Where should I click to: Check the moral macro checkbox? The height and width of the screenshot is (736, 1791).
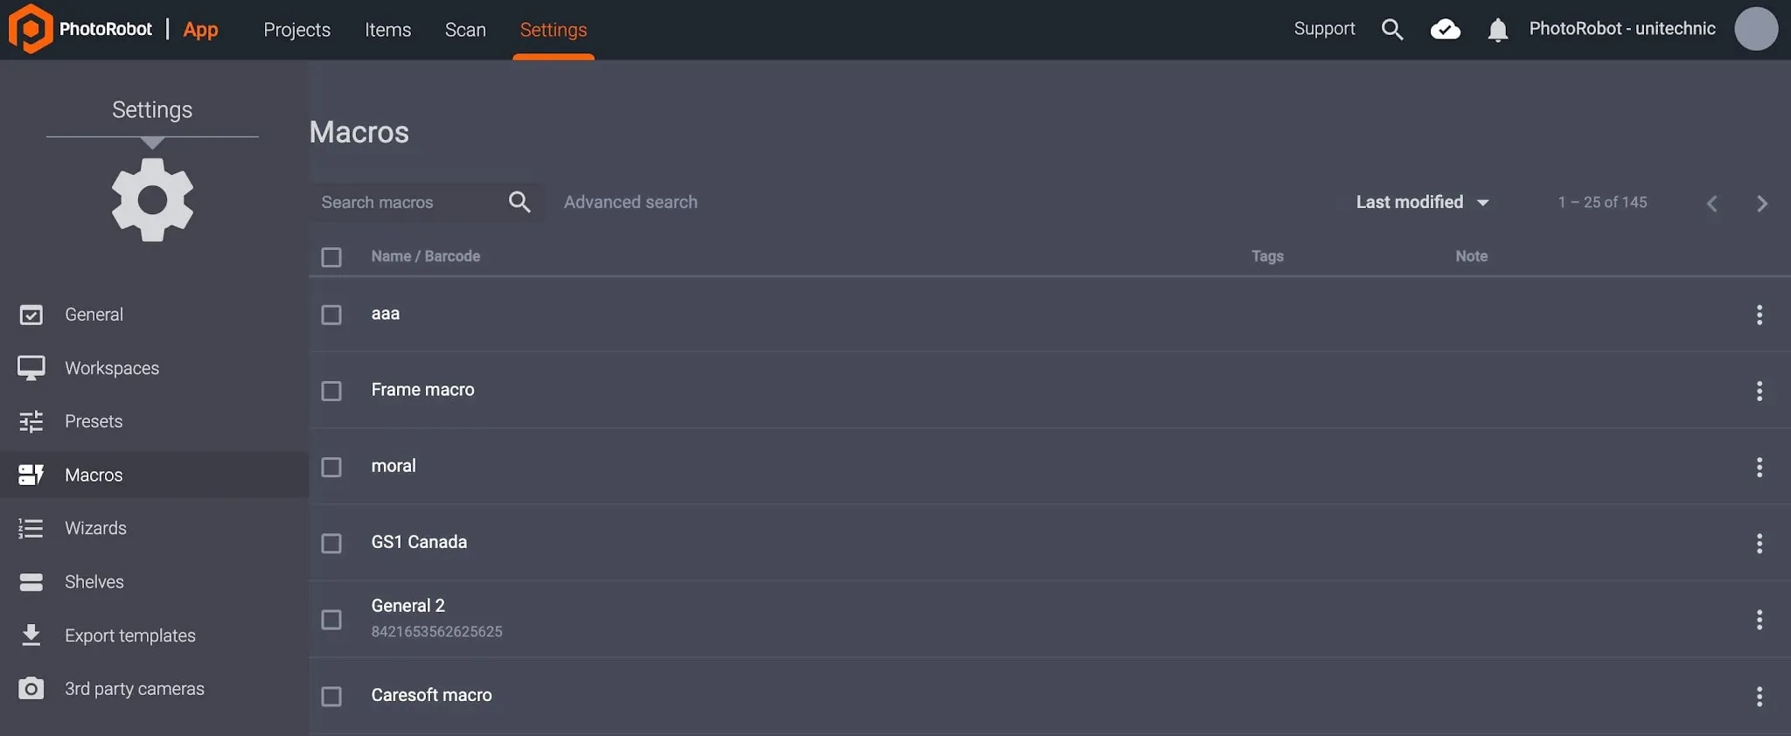coord(331,467)
